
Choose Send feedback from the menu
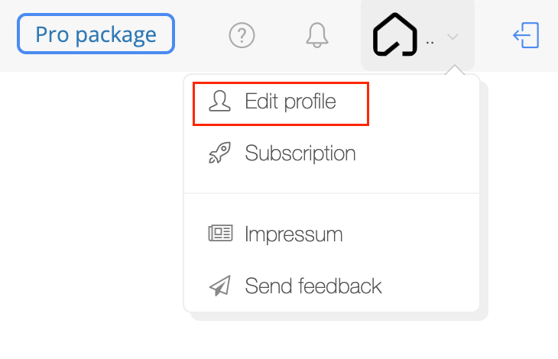pos(332,286)
